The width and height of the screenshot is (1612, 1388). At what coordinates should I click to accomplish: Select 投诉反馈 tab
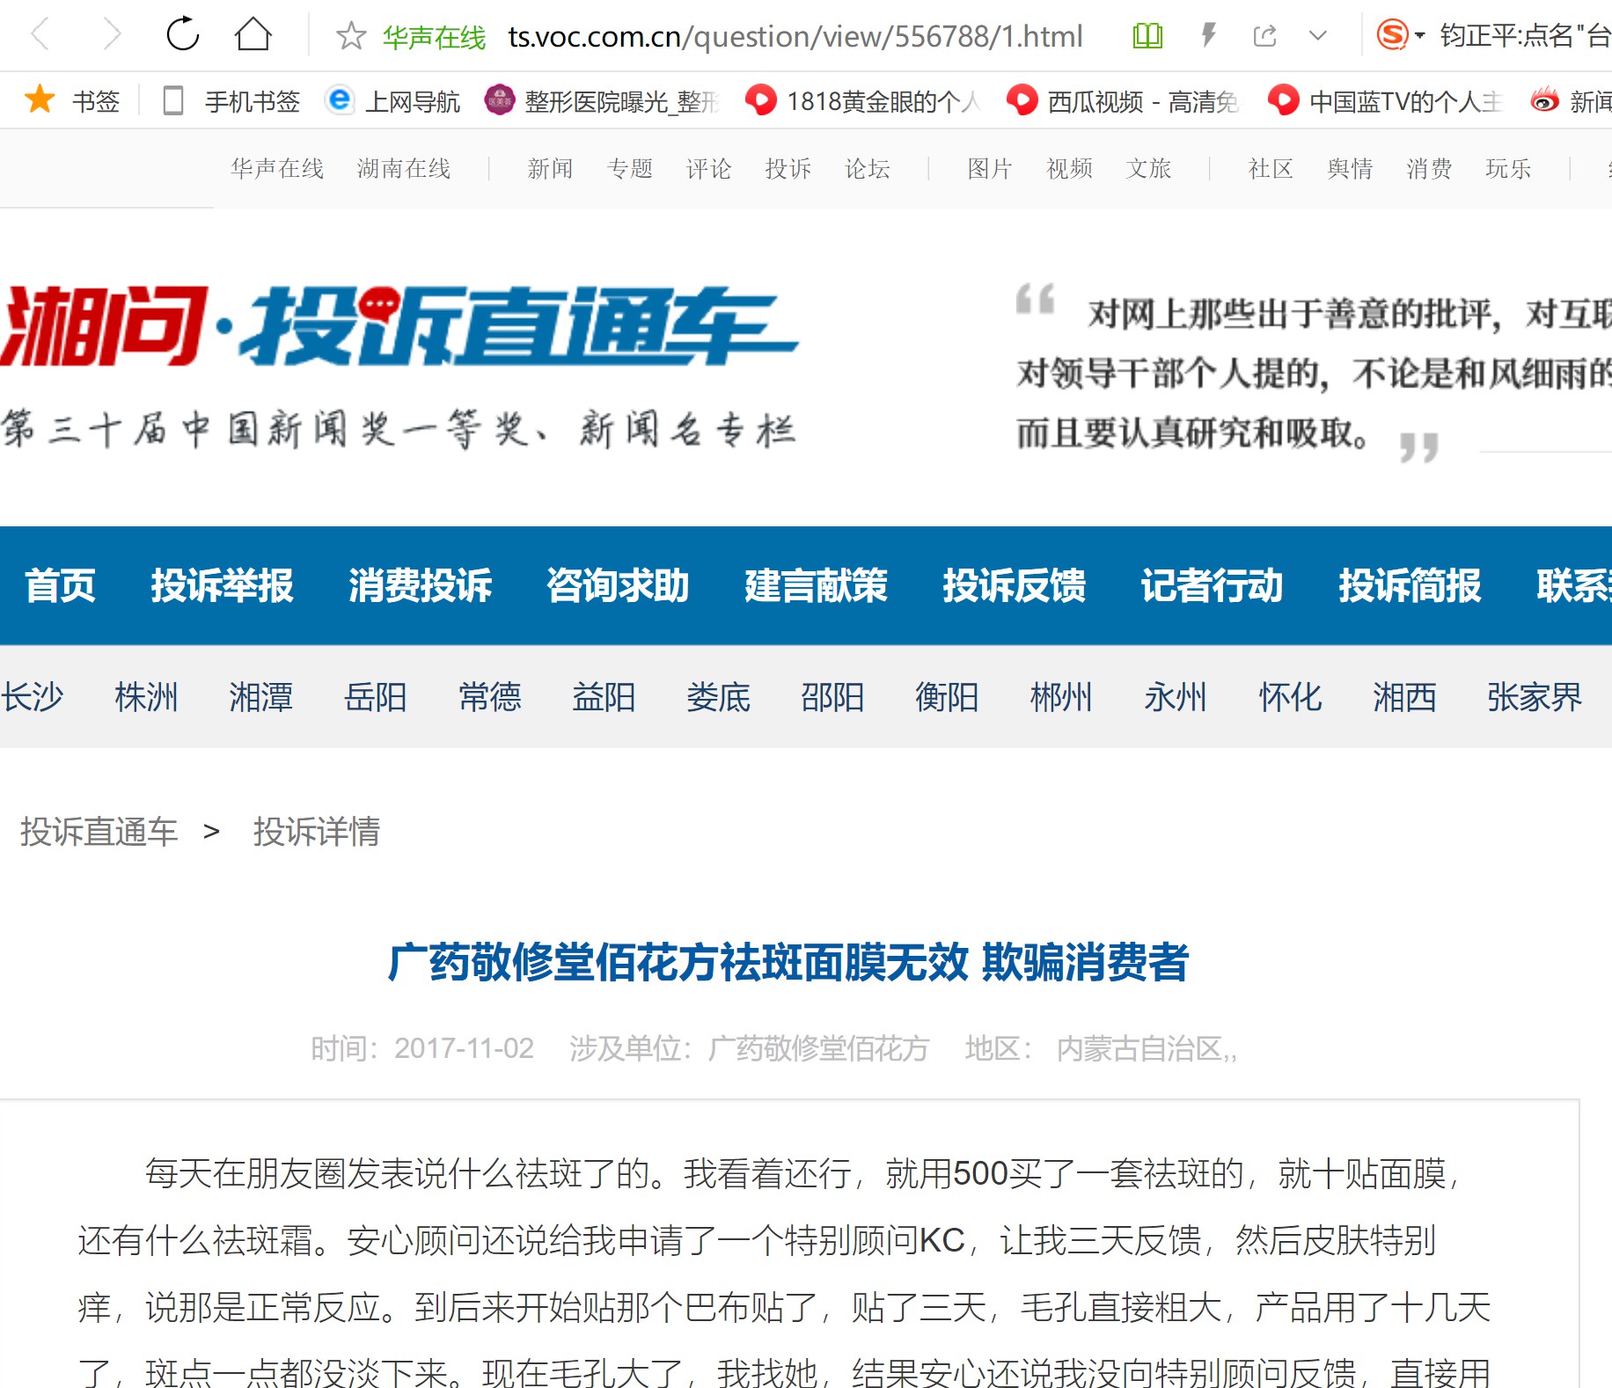[1014, 585]
